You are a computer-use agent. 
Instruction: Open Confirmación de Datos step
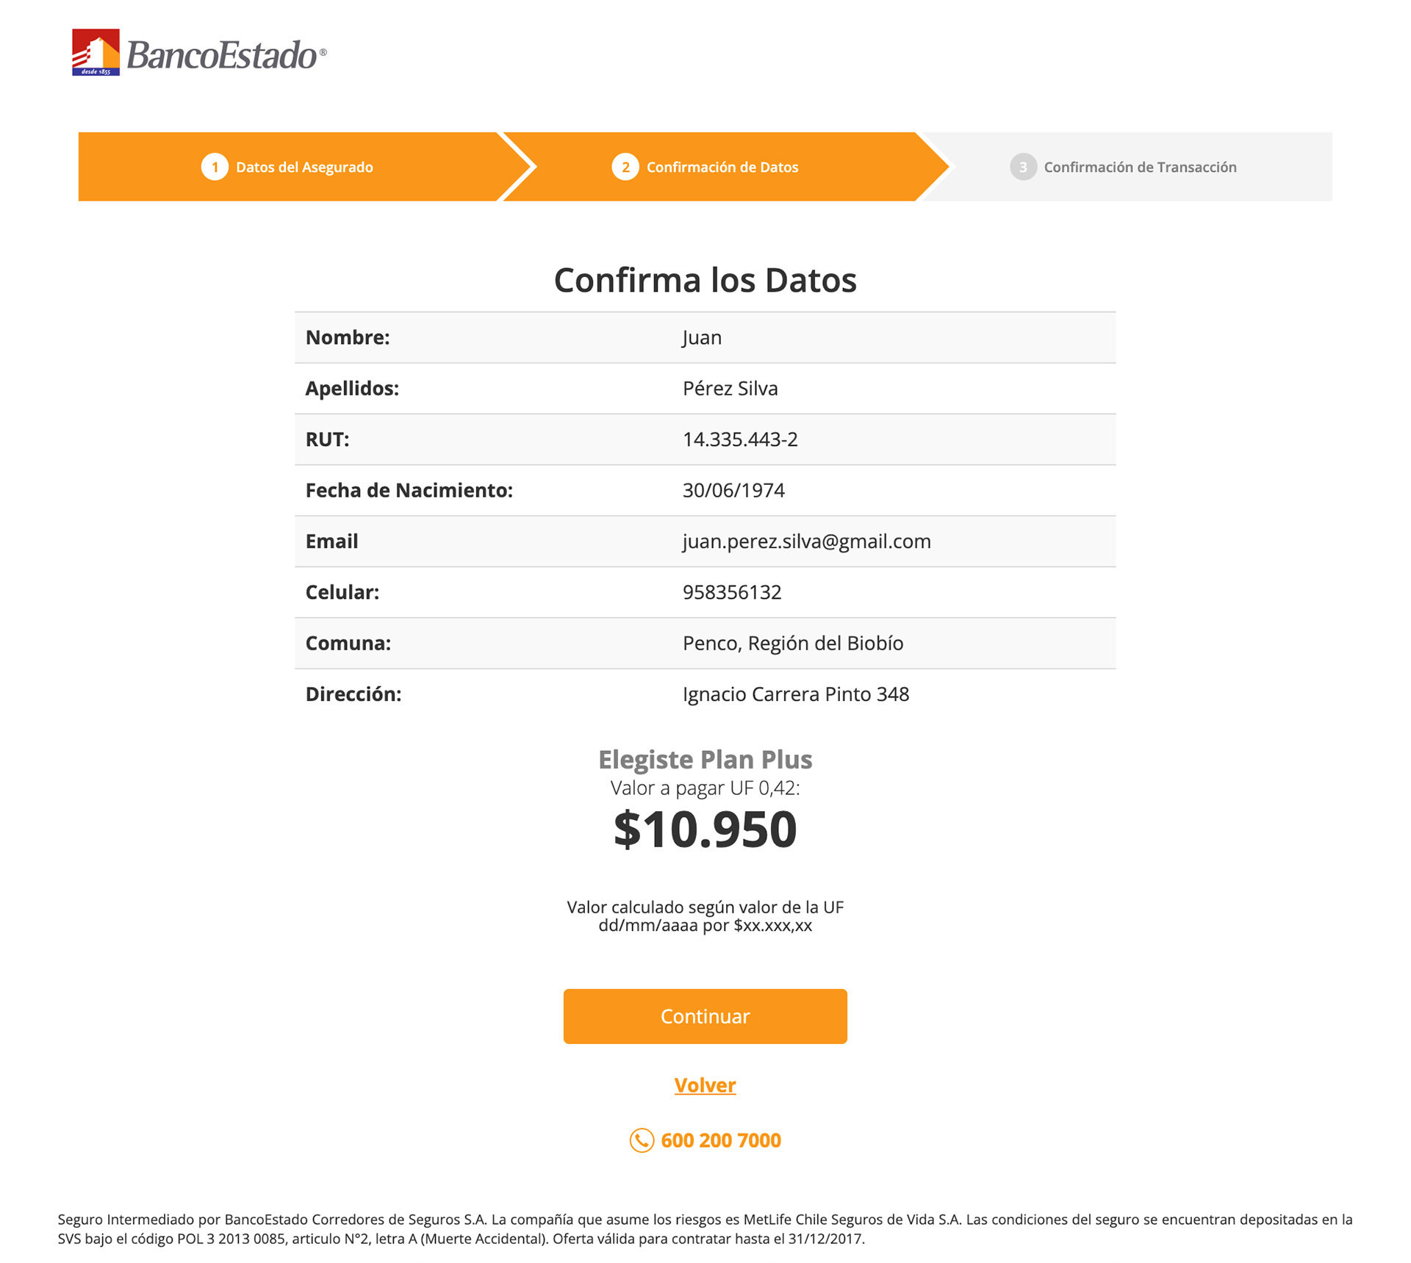pos(722,168)
